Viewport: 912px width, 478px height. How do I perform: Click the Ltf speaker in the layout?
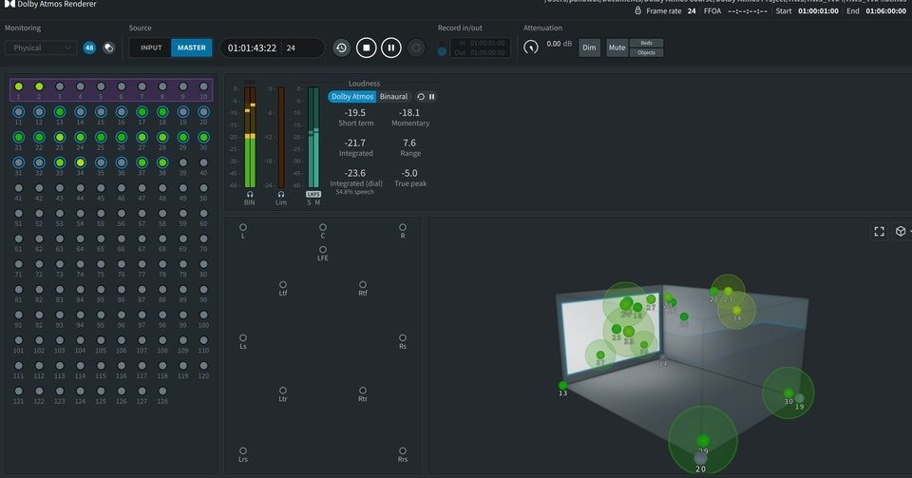tap(283, 285)
